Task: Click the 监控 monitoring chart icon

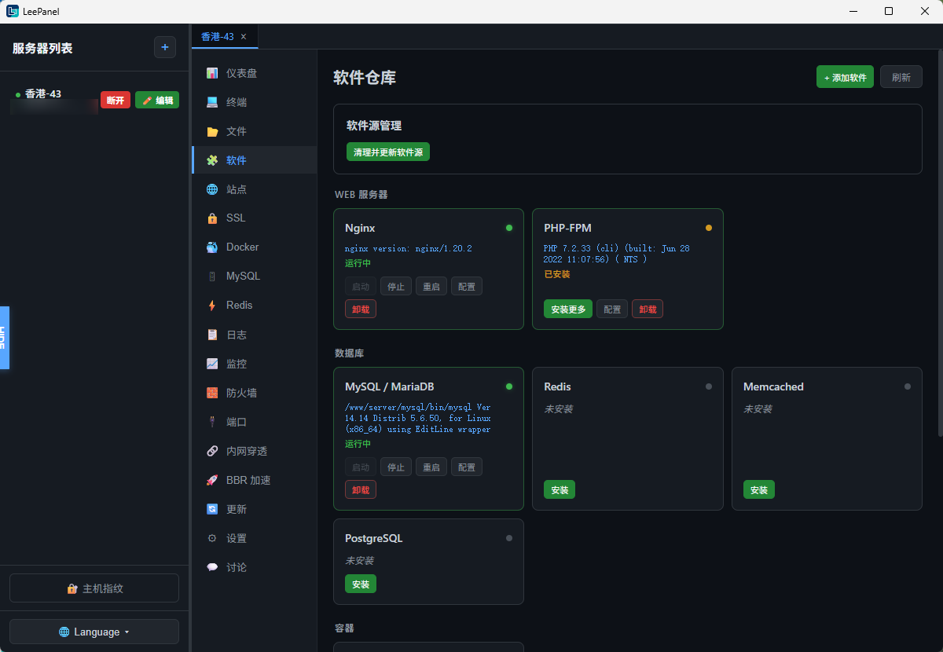Action: tap(212, 364)
